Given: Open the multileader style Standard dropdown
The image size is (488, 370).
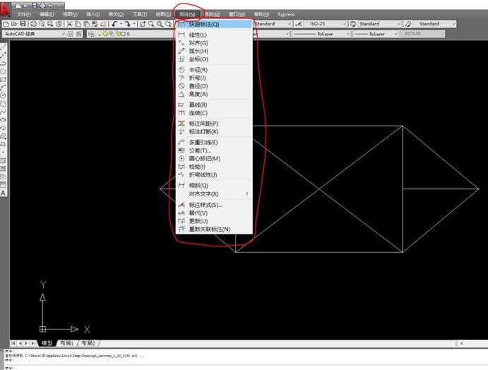Looking at the screenshot, I should click(435, 23).
